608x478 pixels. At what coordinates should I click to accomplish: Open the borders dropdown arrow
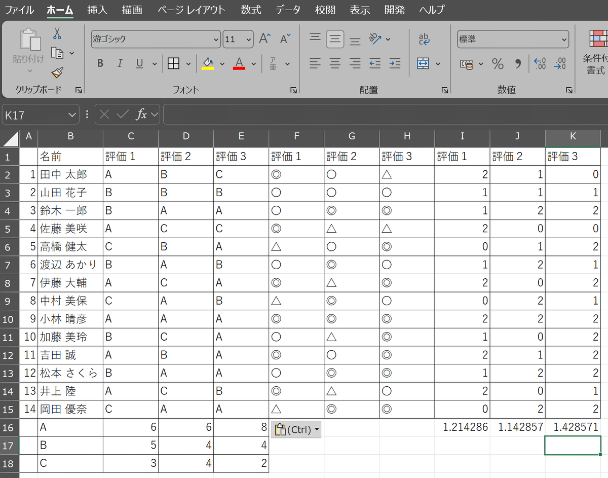[x=188, y=64]
